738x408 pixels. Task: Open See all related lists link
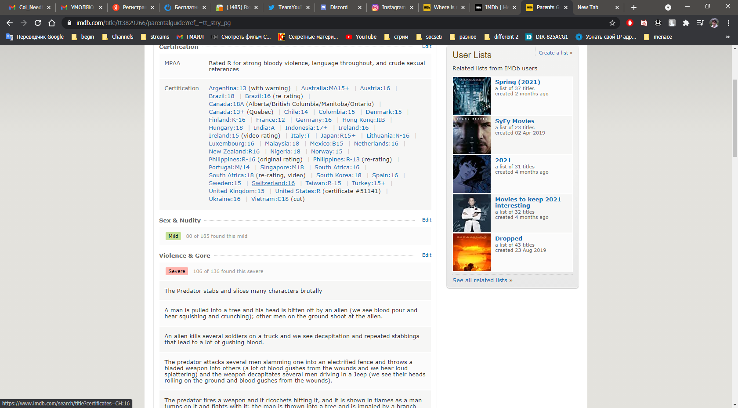(482, 280)
